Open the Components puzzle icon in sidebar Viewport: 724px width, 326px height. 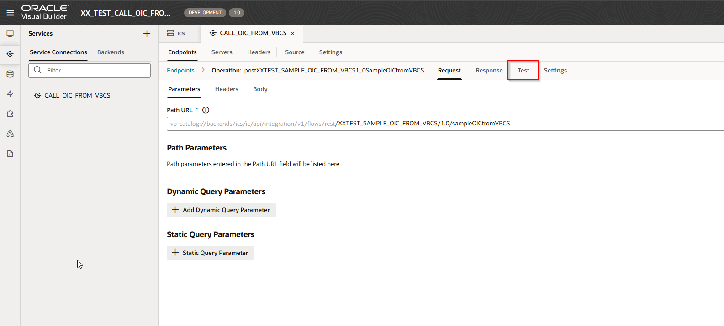pyautogui.click(x=10, y=114)
